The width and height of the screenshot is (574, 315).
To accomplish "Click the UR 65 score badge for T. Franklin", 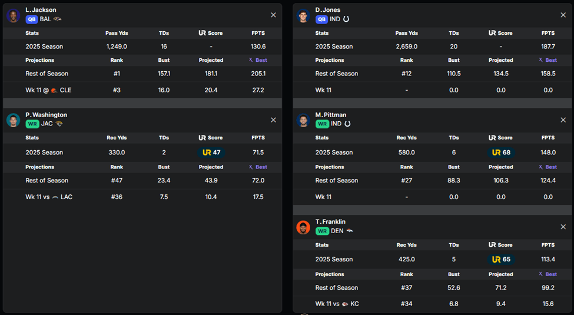I will coord(501,260).
